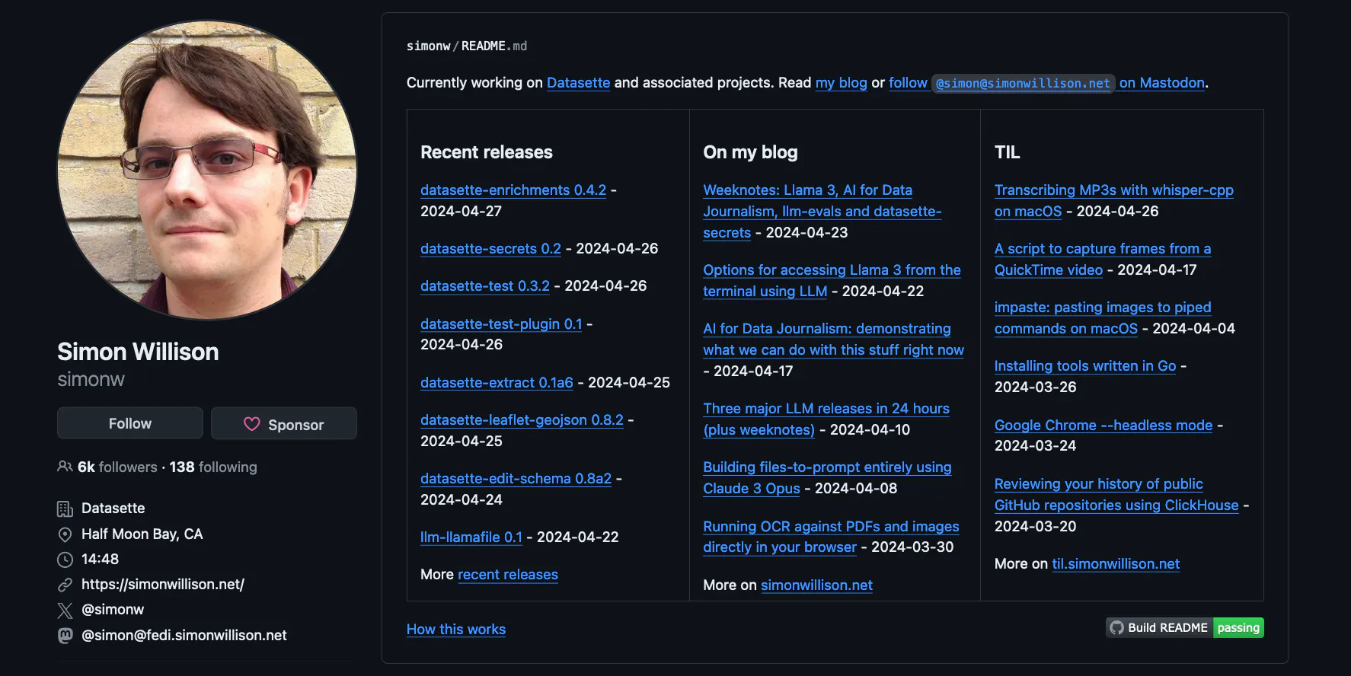The height and width of the screenshot is (676, 1351).
Task: Open 'Google Chrome --headless mode' TIL
Action: 1103,426
